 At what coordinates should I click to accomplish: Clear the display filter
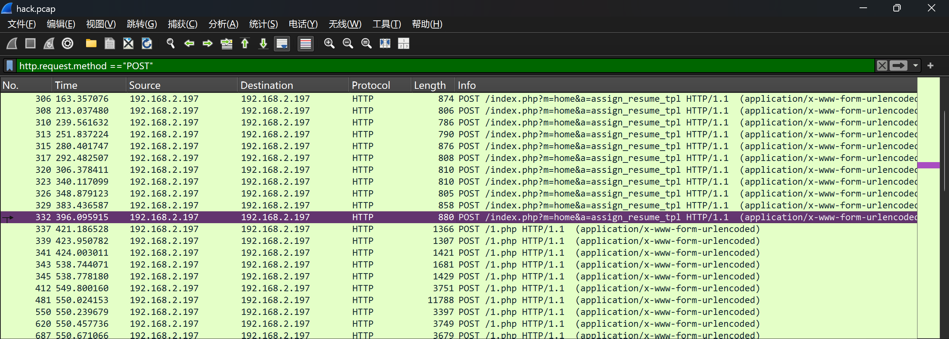click(882, 66)
